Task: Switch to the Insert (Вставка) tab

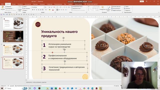Action: (x=14, y=4)
